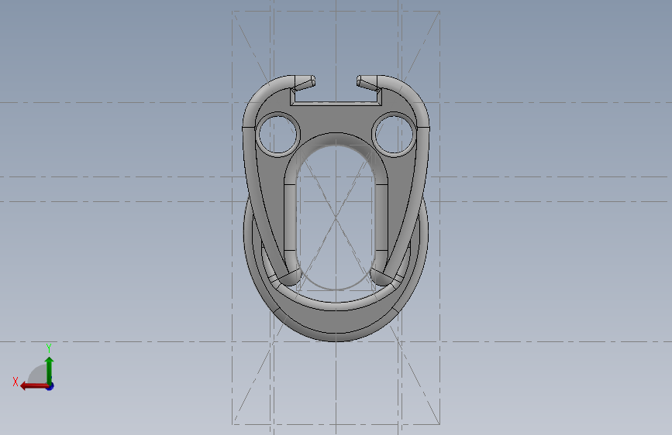The height and width of the screenshot is (435, 672).
Task: Select the right circular hole of the model
Action: pyautogui.click(x=394, y=134)
